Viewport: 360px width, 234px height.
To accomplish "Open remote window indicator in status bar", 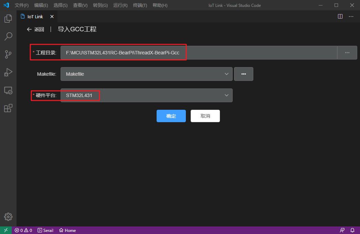I will click(6, 230).
